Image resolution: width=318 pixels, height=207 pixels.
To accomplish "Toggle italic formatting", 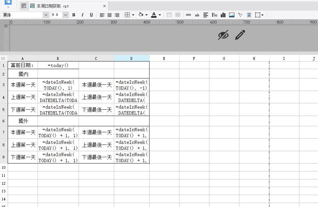I will click(82, 15).
